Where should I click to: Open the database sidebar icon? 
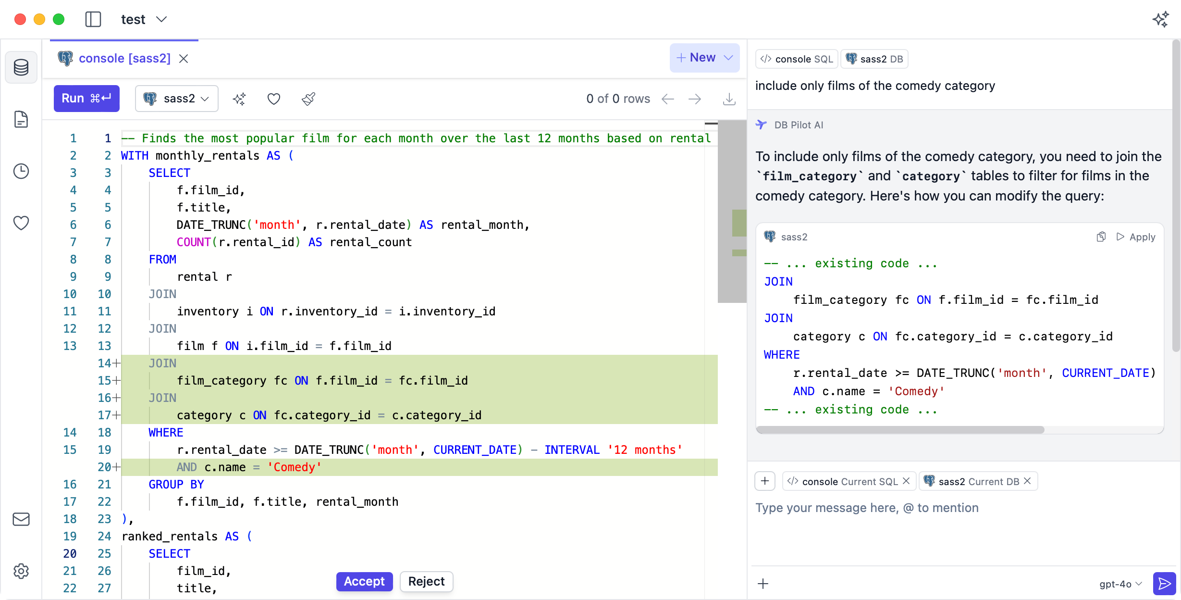[21, 67]
